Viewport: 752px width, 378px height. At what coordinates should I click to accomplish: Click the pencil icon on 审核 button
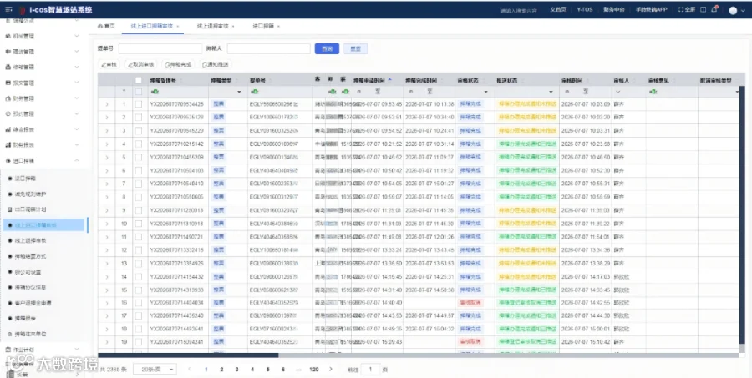pos(103,64)
